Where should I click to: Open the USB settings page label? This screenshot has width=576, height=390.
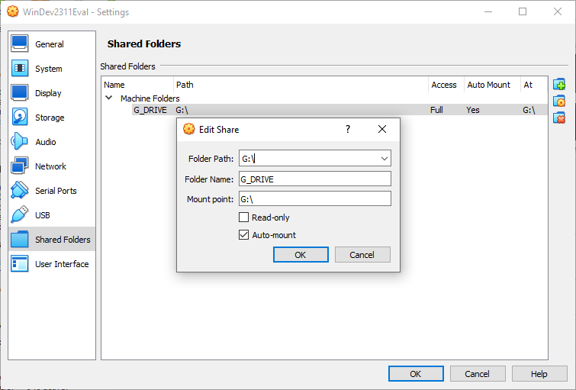[x=43, y=215]
